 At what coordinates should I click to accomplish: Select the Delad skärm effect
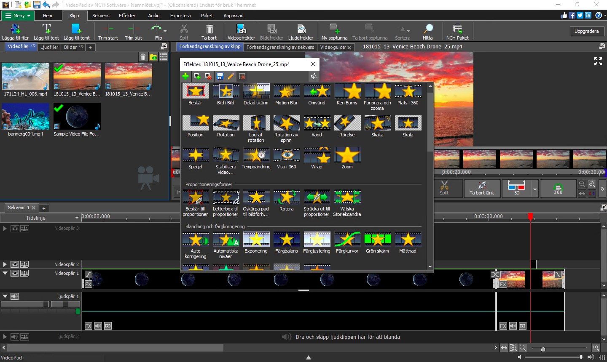click(256, 94)
